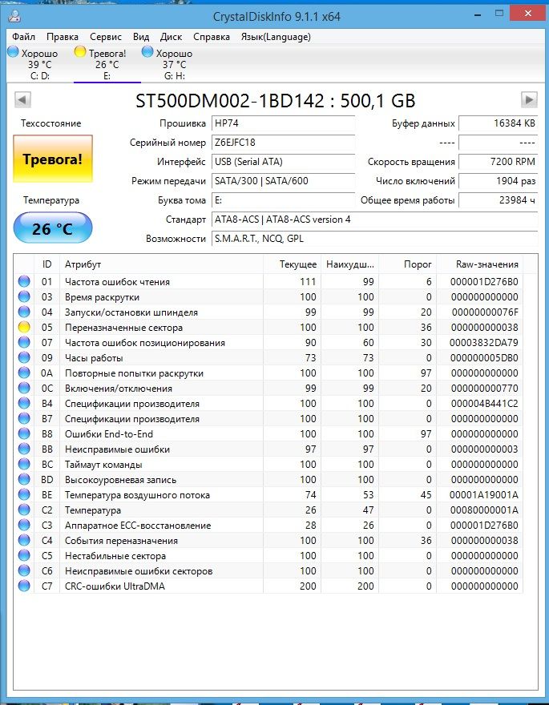Image resolution: width=549 pixels, height=705 pixels.
Task: Select the CRC-ошибки UltraDMA attribute text
Action: (x=115, y=586)
